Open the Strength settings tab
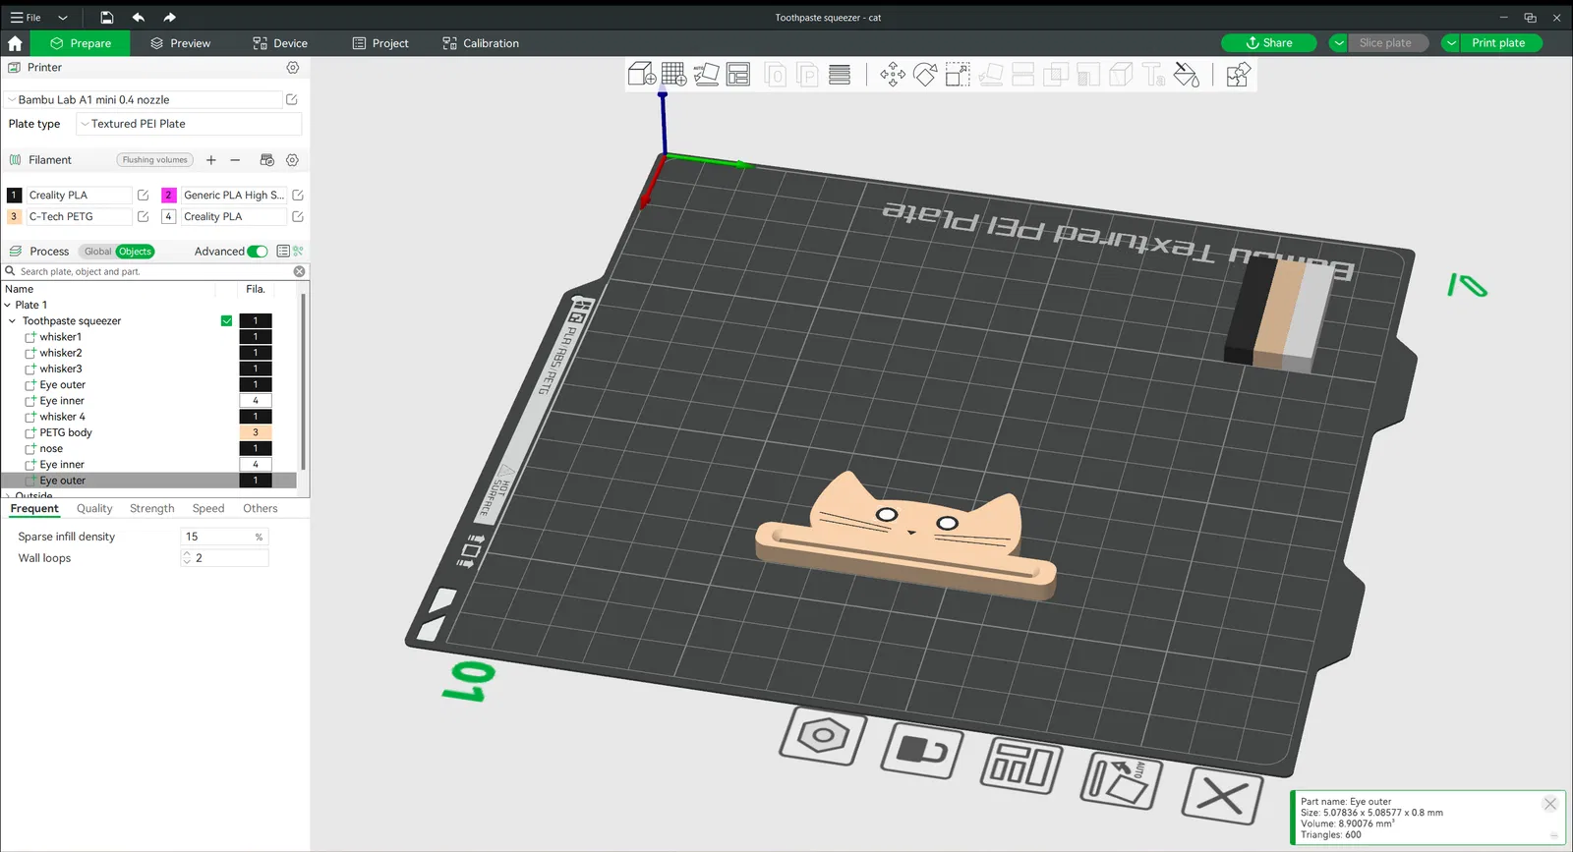The width and height of the screenshot is (1573, 852). coord(151,509)
